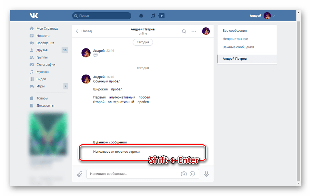Search within the conversation using the magnifier icon
Viewport: 311px width, 196px height.
pos(184,31)
